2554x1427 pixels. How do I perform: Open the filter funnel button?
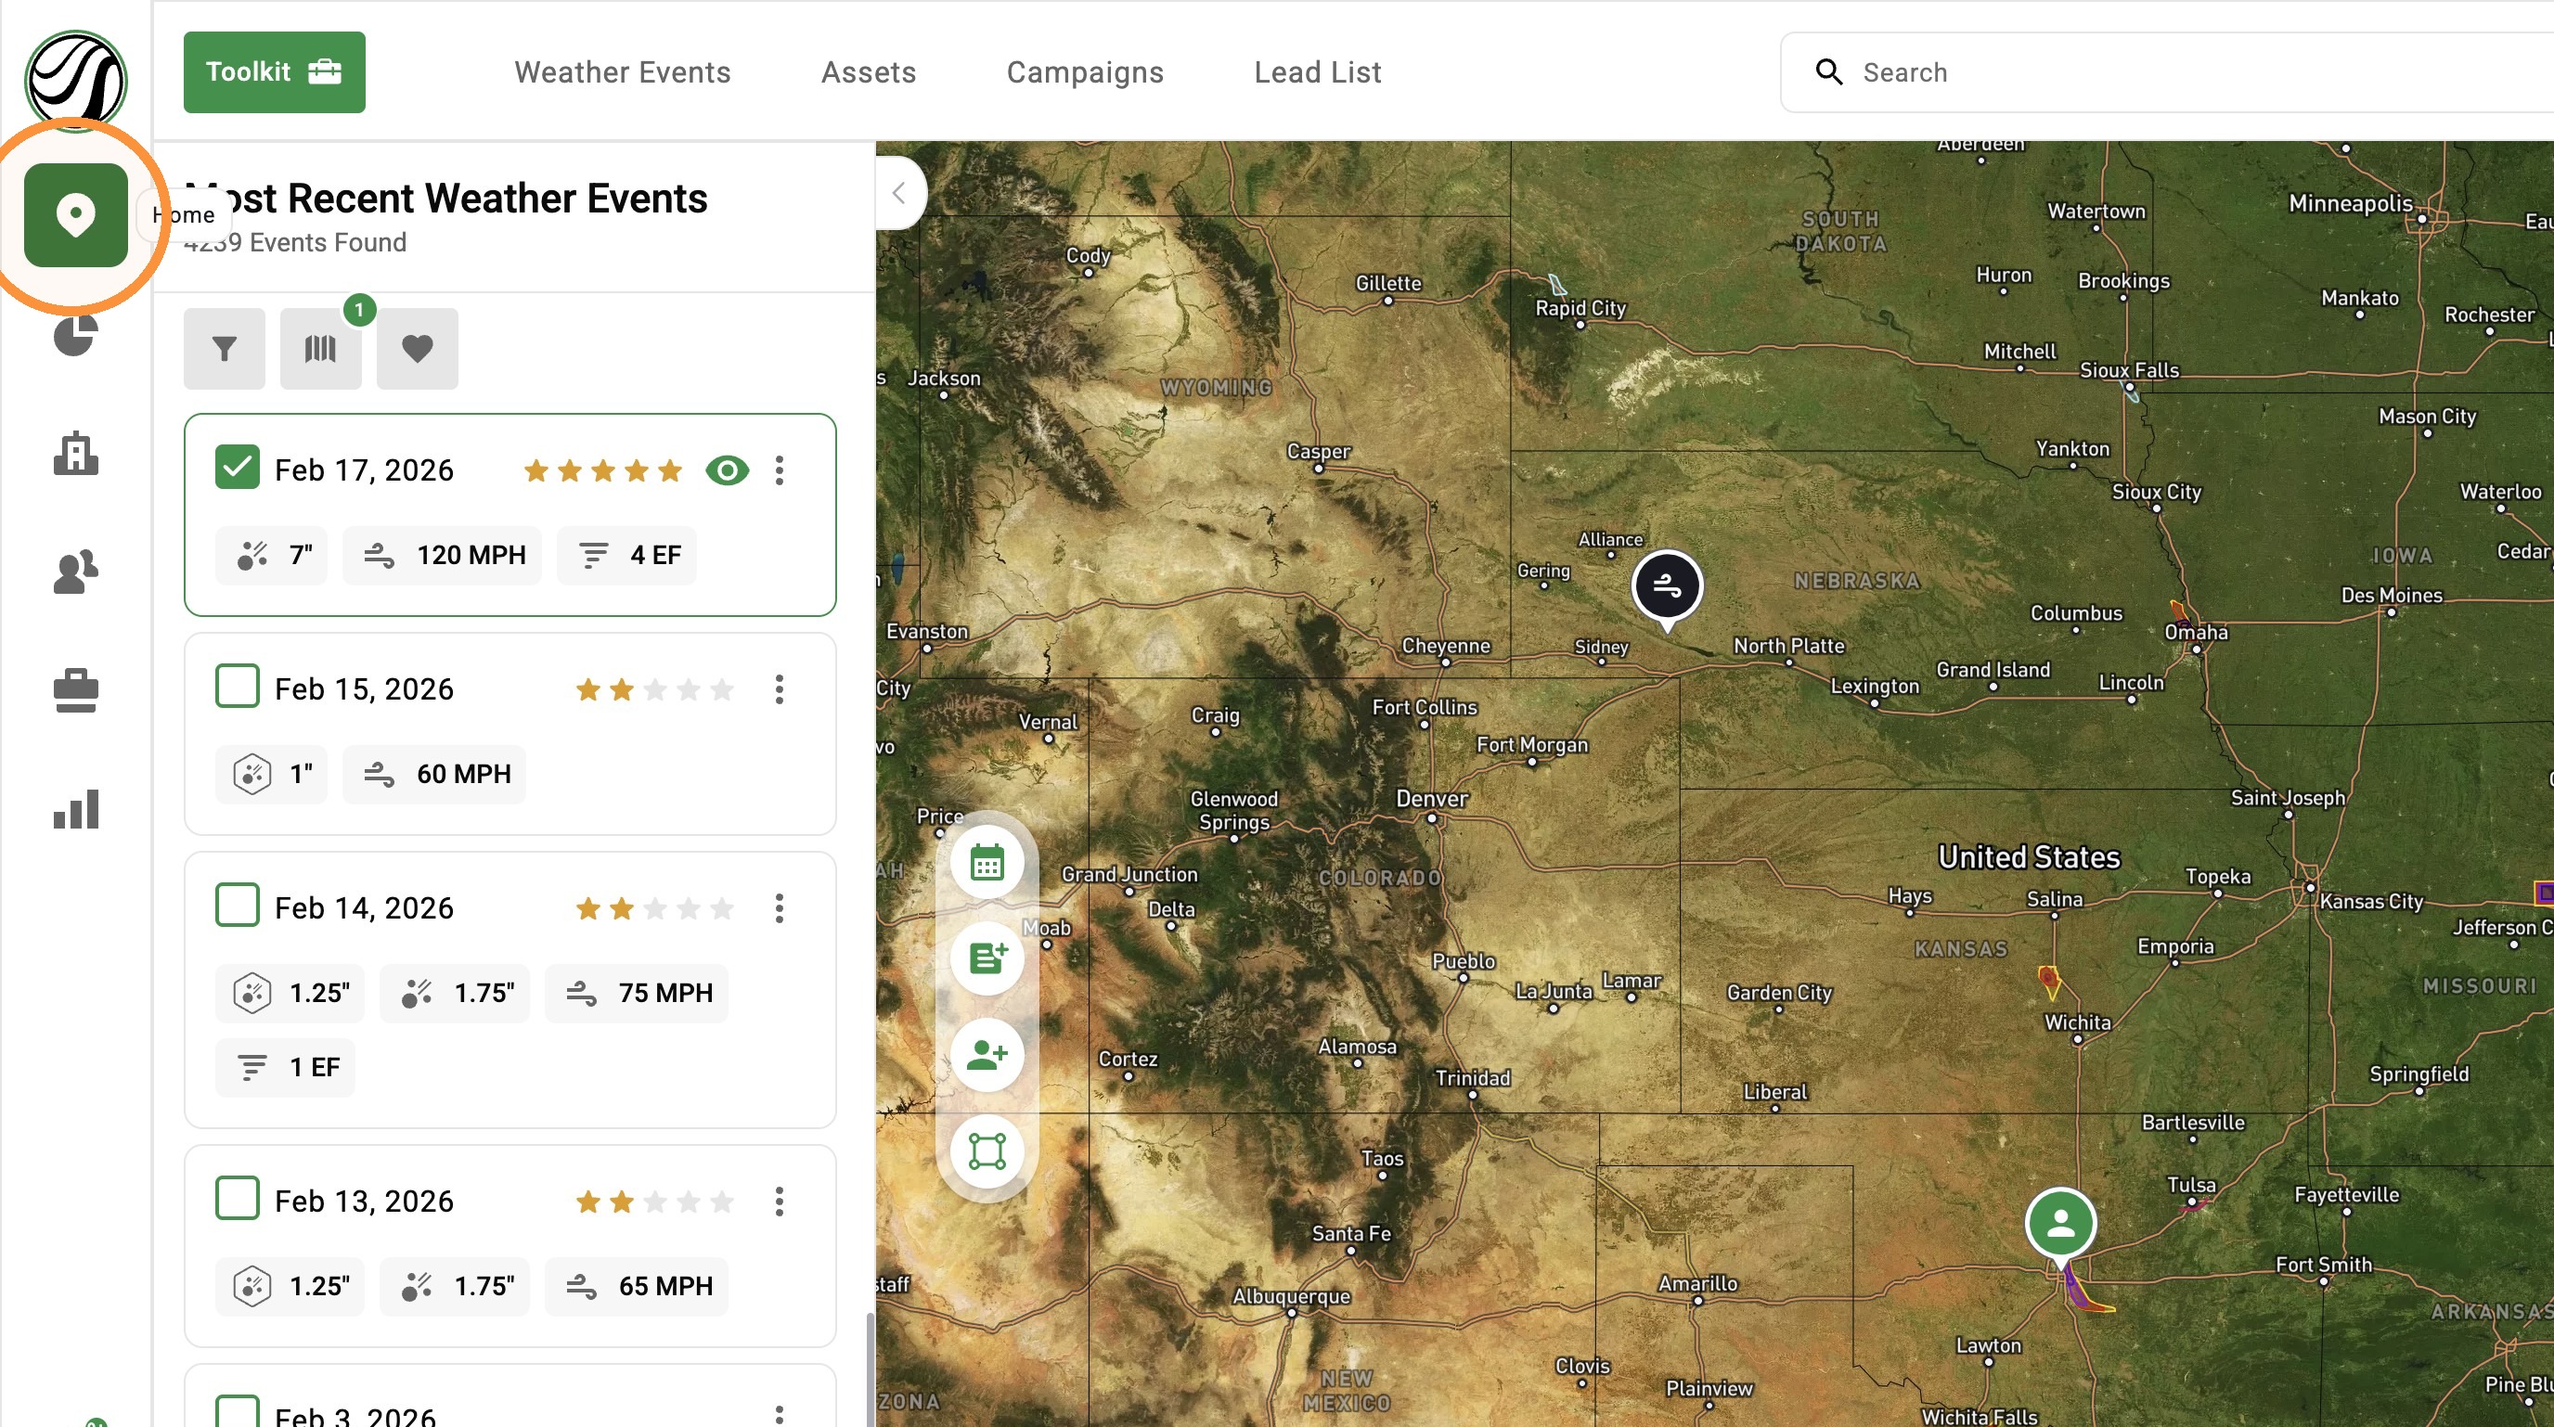(x=224, y=349)
